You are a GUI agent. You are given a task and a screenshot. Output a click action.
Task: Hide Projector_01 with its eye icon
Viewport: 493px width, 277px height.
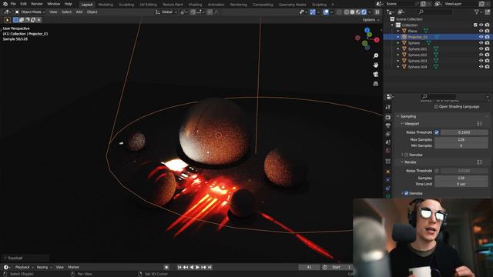(x=481, y=37)
